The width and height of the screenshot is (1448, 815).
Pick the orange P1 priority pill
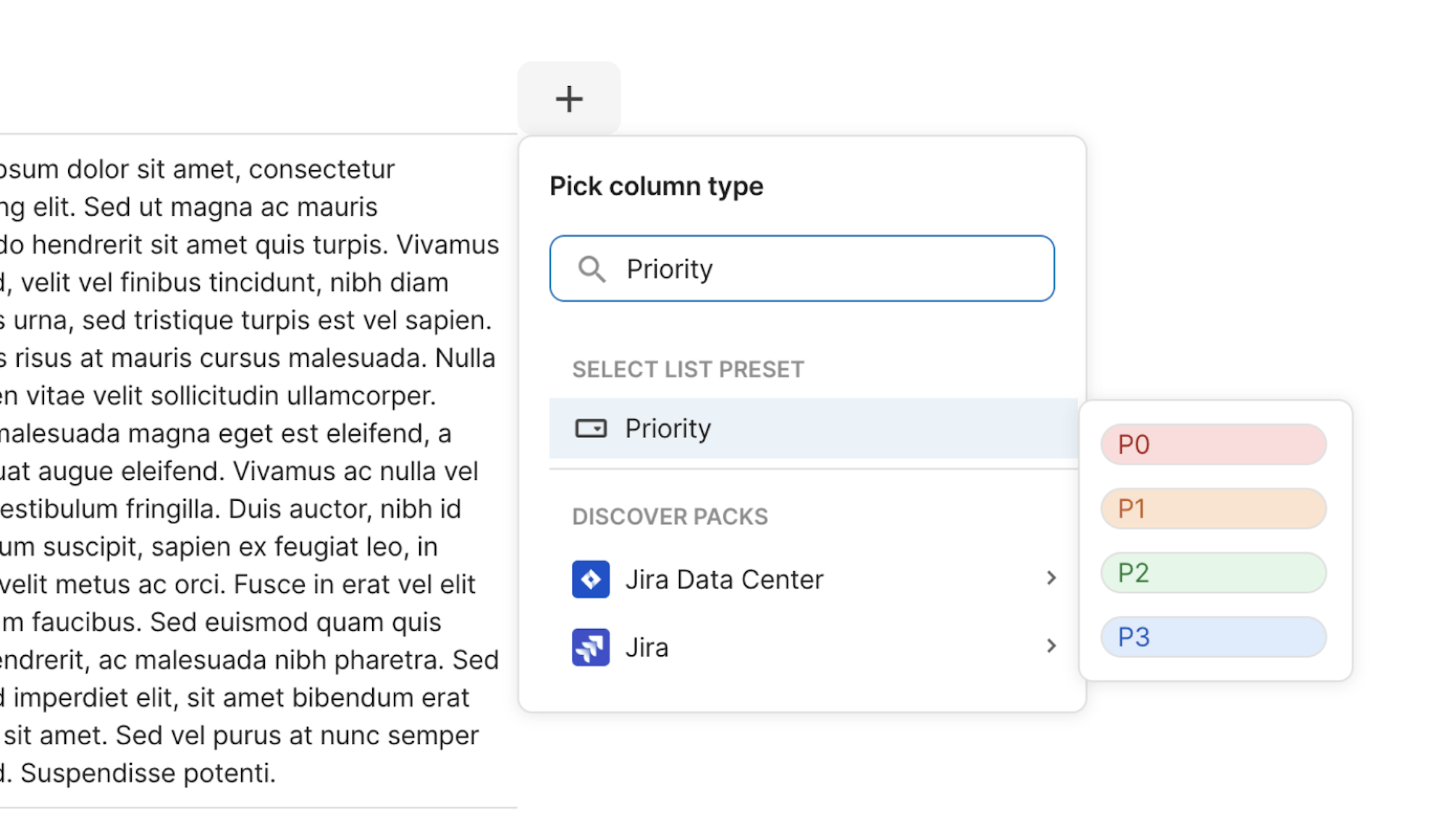[x=1213, y=509]
